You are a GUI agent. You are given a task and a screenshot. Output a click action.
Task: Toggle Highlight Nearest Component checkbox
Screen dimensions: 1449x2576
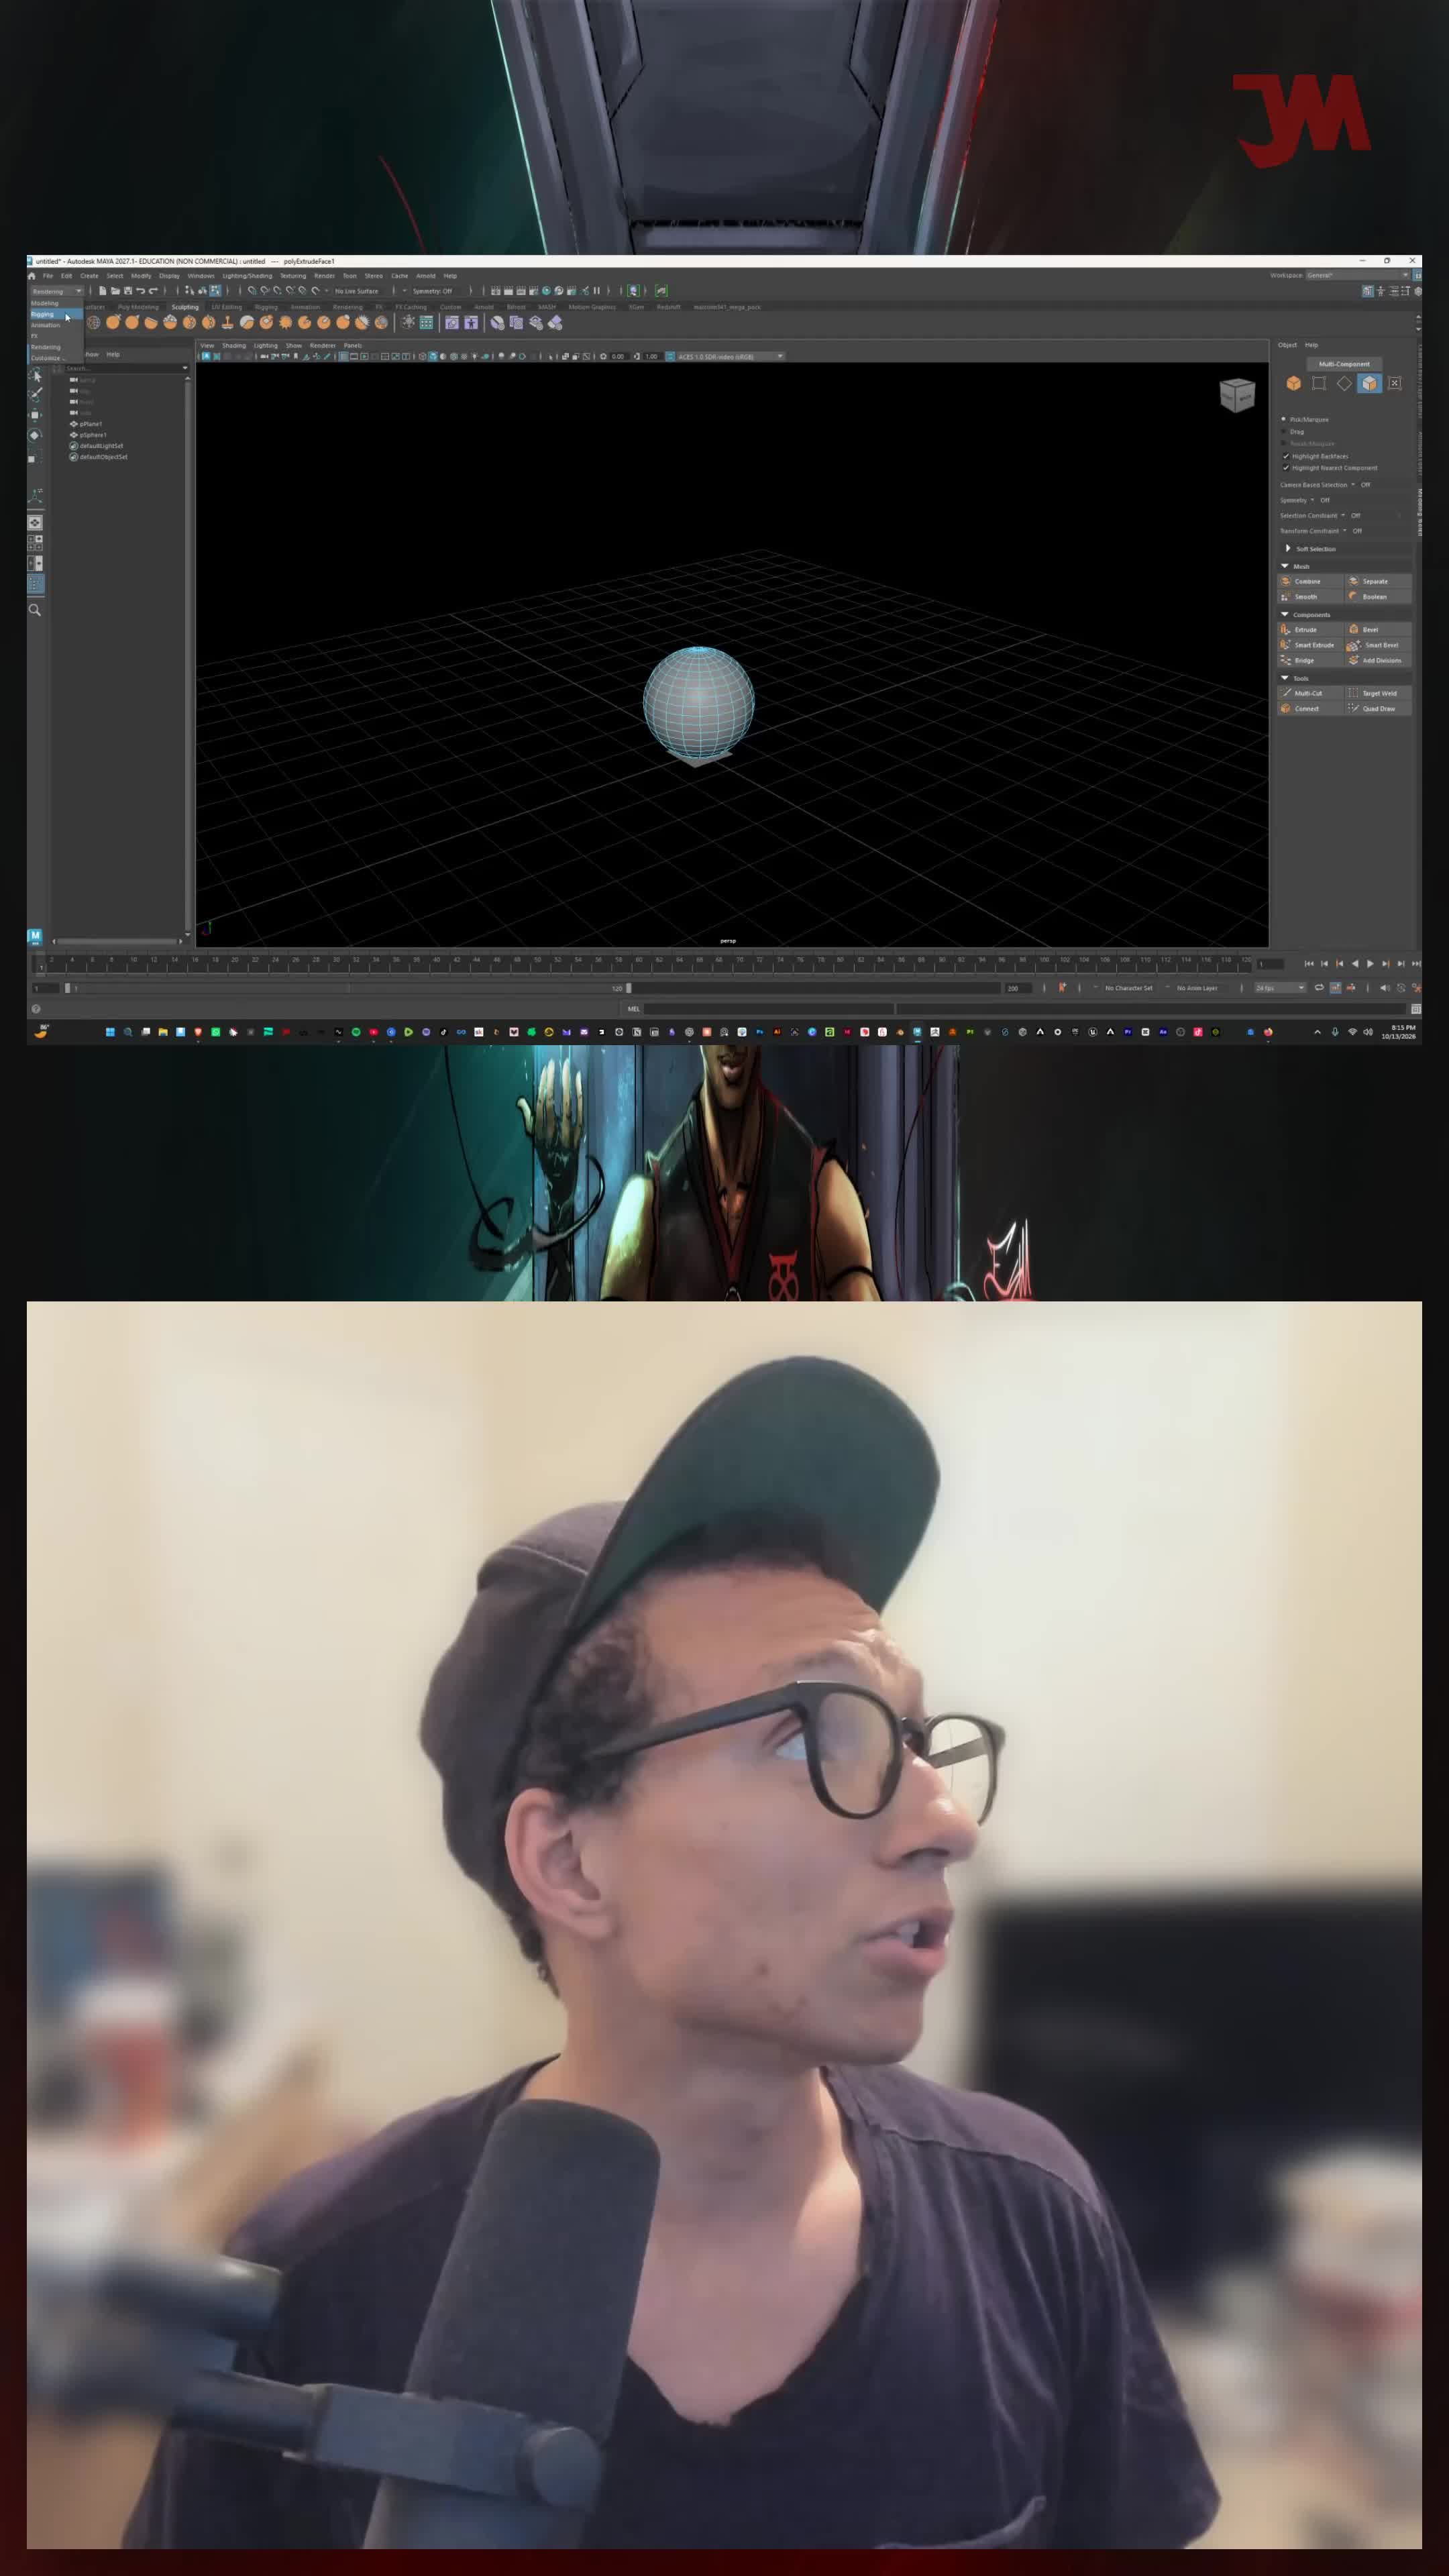pyautogui.click(x=1286, y=467)
